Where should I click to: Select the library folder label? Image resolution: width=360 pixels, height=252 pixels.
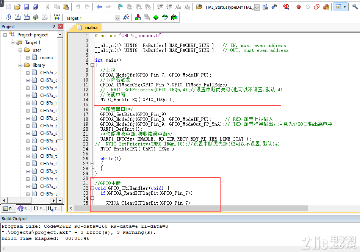coord(39,65)
